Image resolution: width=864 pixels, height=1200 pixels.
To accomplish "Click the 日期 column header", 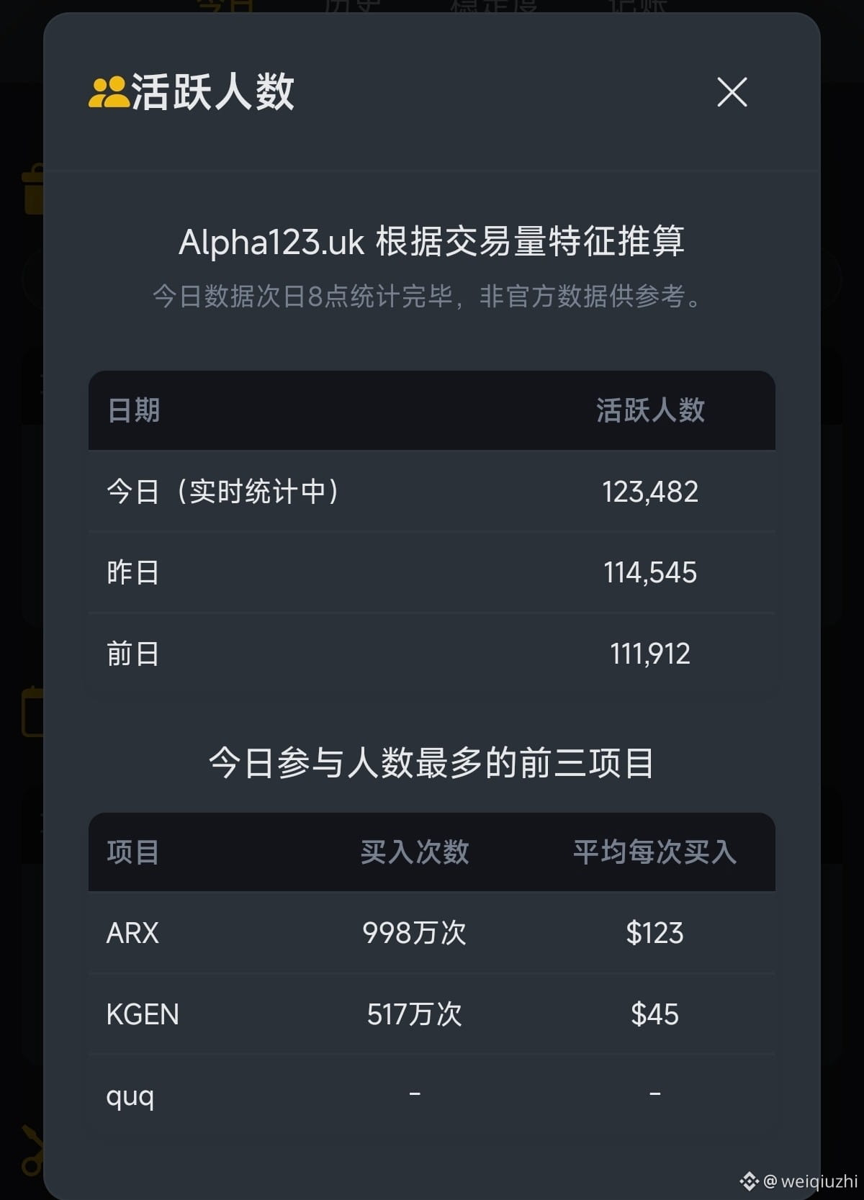I will coord(133,410).
